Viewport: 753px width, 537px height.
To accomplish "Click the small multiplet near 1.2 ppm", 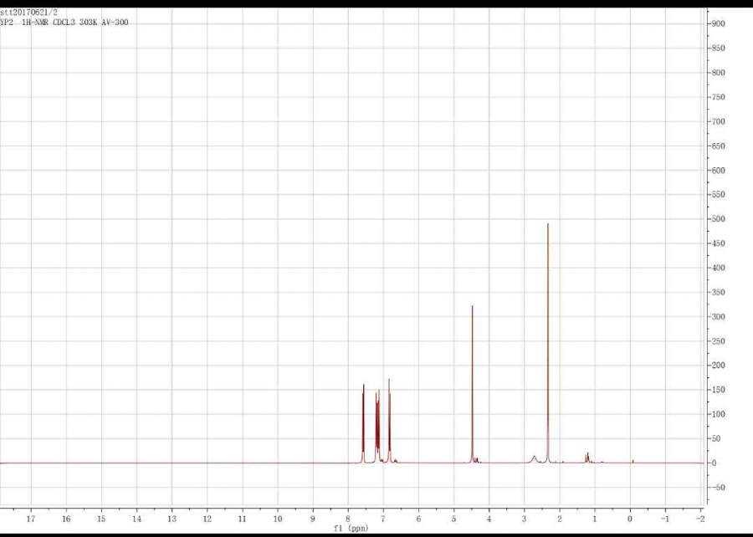I will tap(587, 458).
